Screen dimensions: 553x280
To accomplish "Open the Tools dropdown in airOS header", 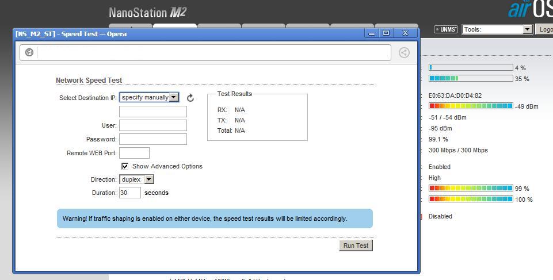I will (x=497, y=29).
